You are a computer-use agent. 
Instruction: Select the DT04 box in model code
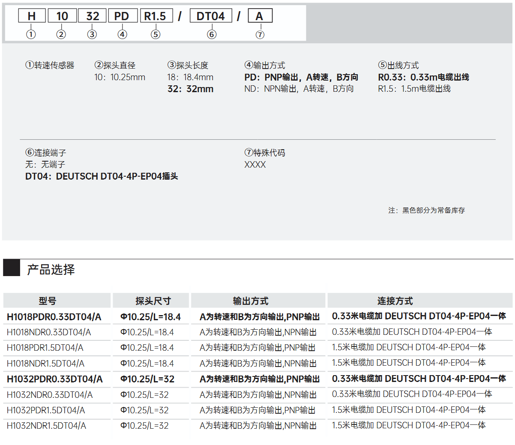pyautogui.click(x=211, y=16)
